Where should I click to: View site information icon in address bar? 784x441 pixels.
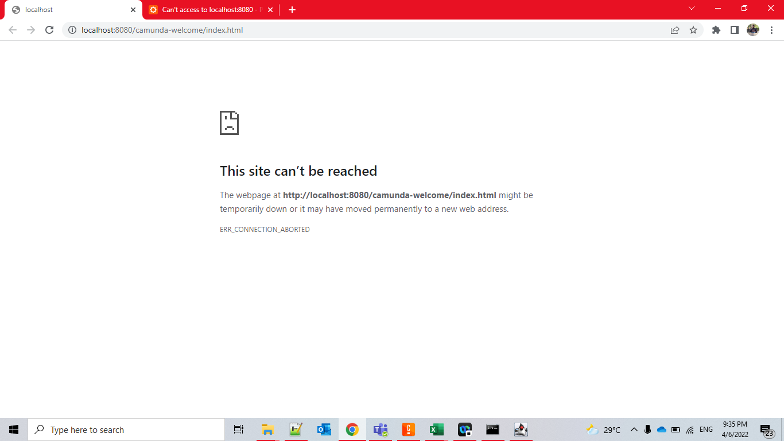[x=72, y=30]
